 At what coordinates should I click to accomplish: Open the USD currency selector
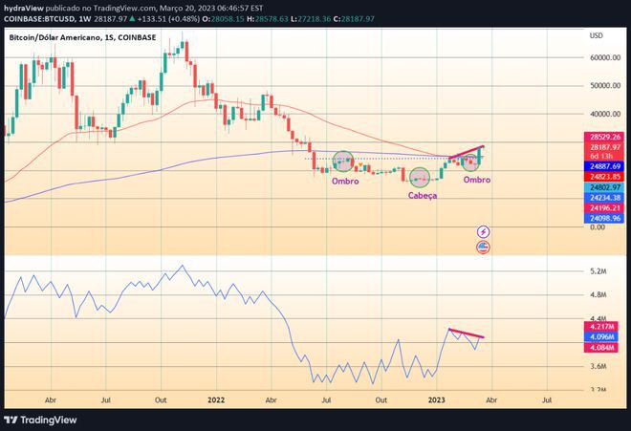point(596,35)
